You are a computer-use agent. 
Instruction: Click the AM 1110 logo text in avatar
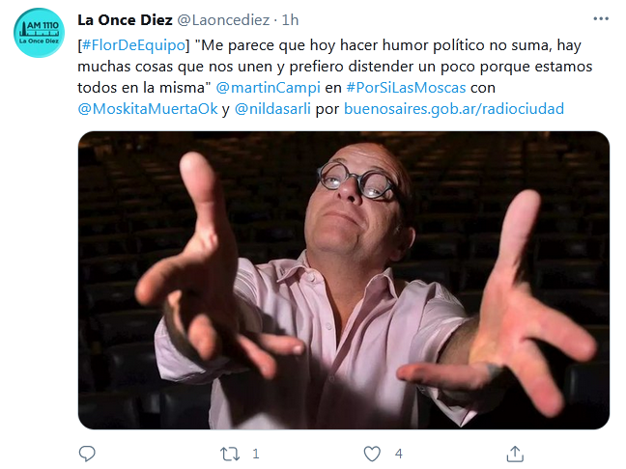coord(43,25)
